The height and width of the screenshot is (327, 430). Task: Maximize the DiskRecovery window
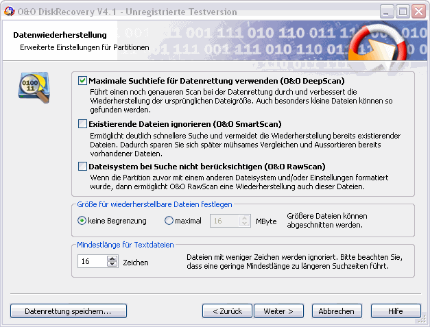pyautogui.click(x=403, y=12)
